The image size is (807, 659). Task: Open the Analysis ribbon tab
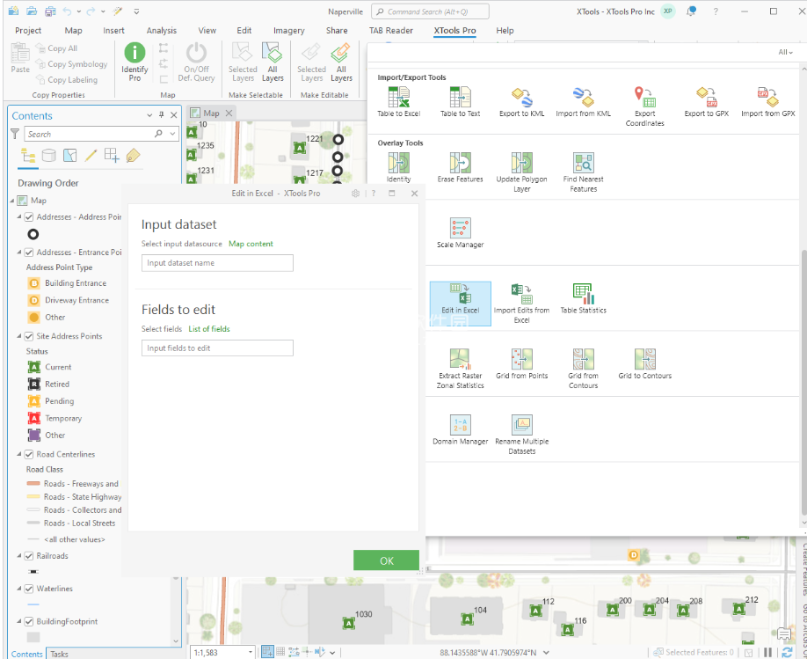pos(162,31)
